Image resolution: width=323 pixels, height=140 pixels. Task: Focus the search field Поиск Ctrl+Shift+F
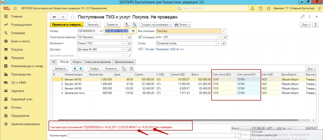point(213,9)
